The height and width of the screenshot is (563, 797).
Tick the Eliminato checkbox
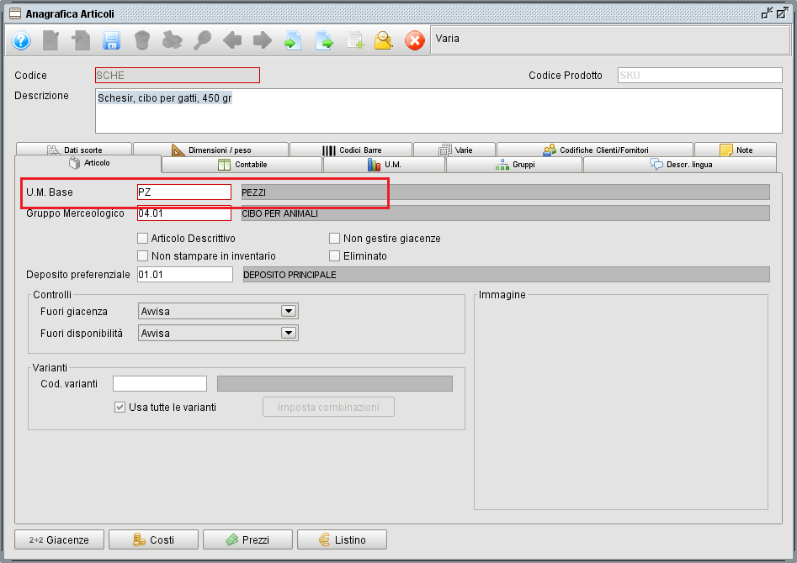335,256
